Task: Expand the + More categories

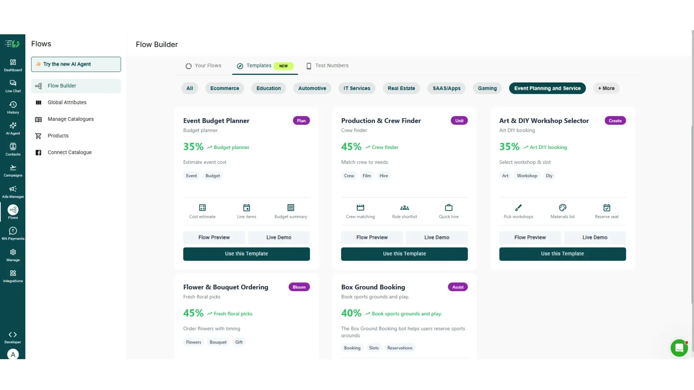Action: [x=606, y=88]
